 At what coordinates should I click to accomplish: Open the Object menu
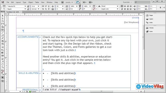(x=31, y=2)
